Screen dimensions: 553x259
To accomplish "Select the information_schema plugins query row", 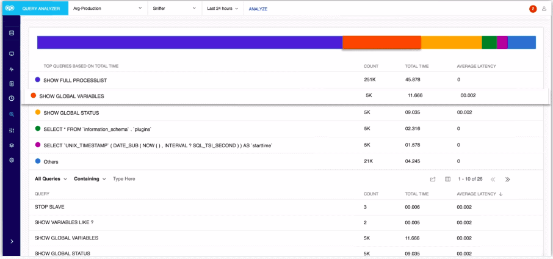I will [x=286, y=129].
